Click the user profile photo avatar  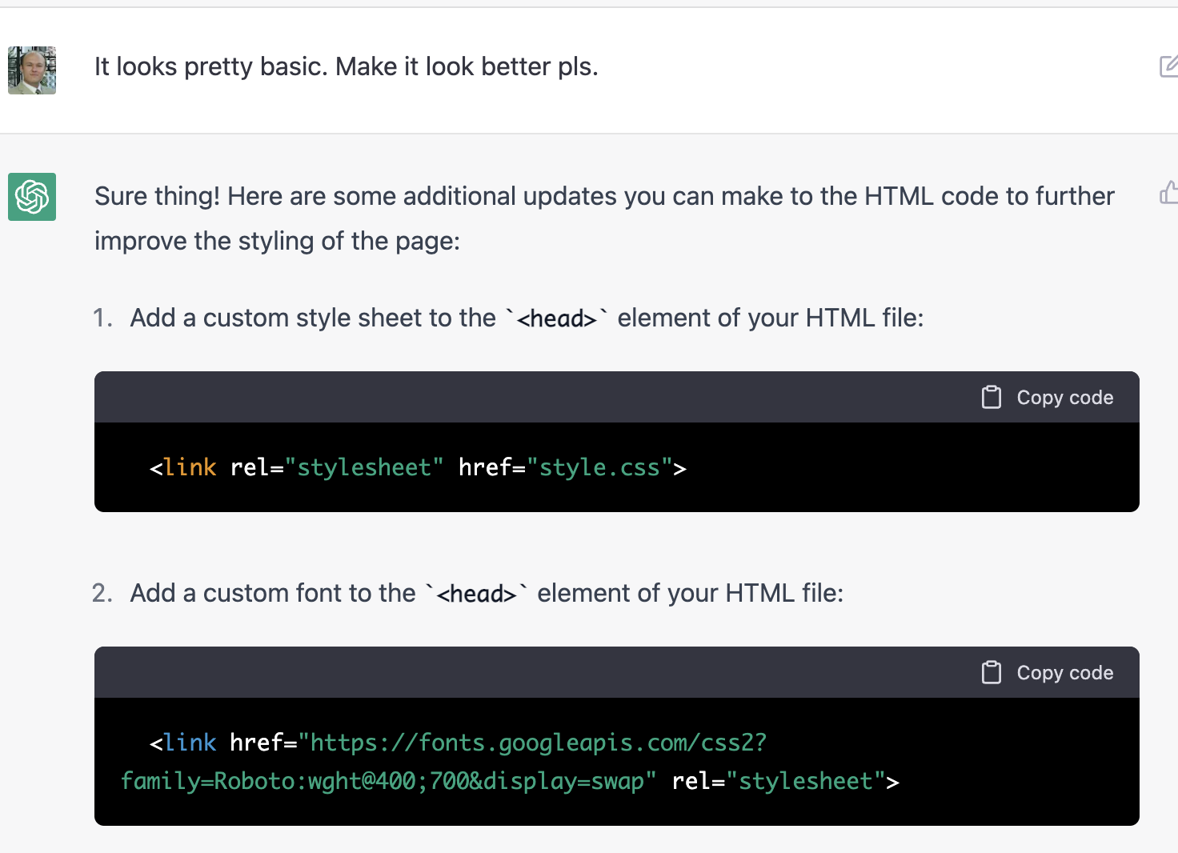click(x=32, y=70)
